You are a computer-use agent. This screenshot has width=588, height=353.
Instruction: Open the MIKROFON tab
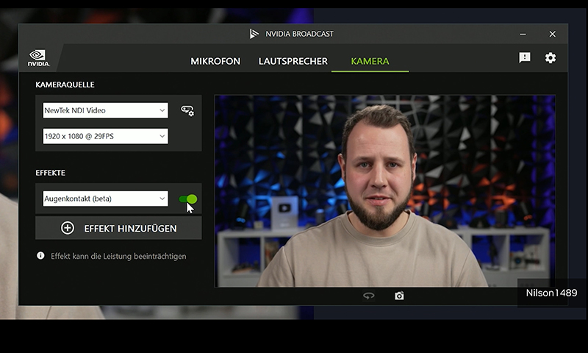[x=215, y=61]
